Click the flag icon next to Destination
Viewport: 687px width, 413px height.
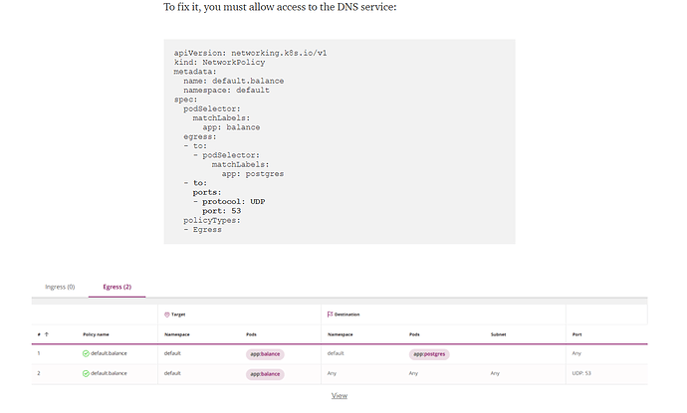(x=330, y=314)
